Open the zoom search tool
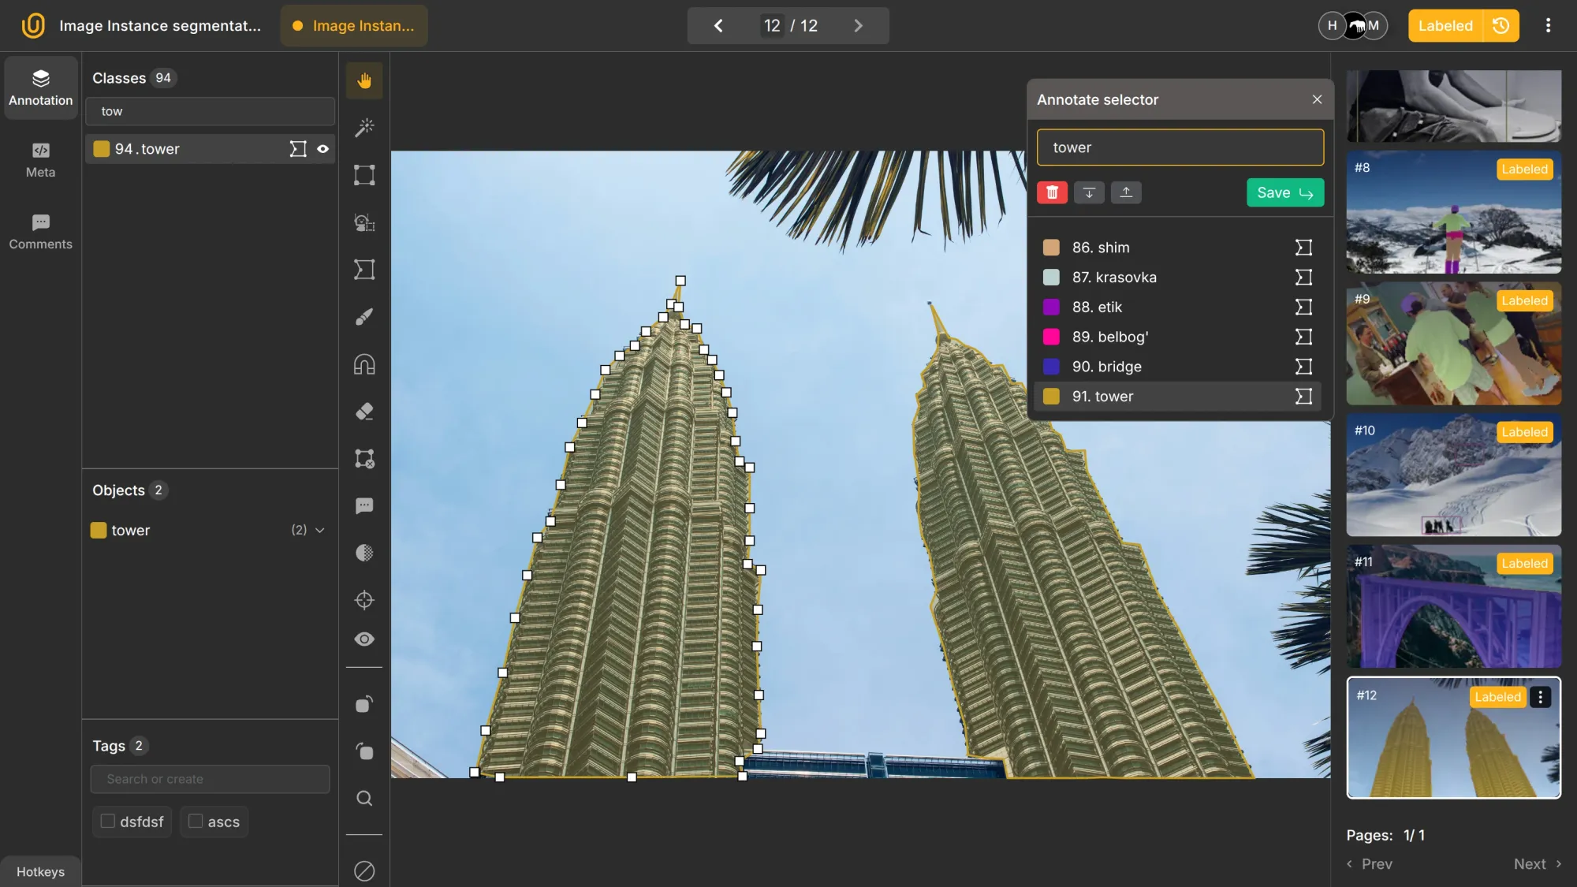 363,799
